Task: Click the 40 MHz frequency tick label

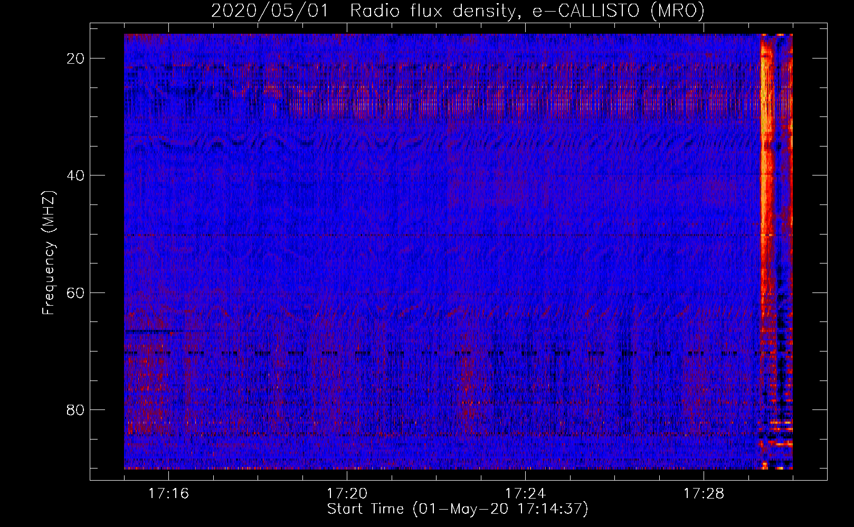Action: pyautogui.click(x=75, y=175)
